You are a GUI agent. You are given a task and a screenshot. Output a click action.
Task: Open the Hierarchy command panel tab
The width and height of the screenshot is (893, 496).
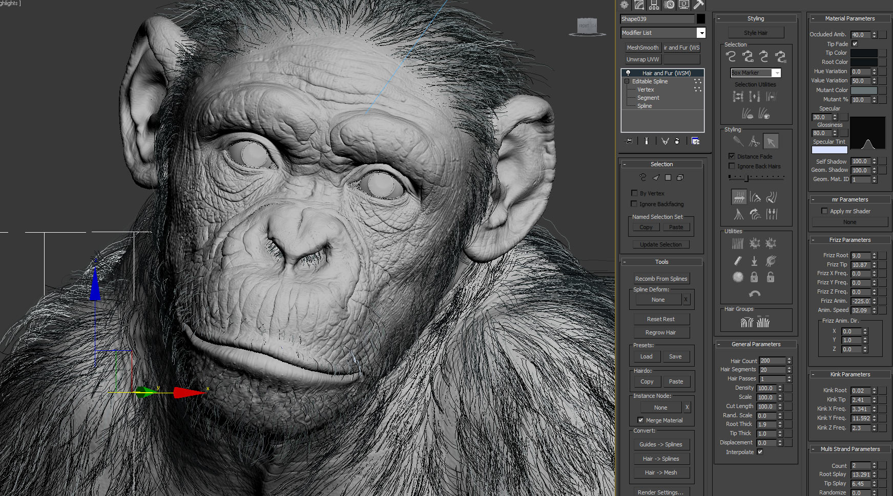654,5
